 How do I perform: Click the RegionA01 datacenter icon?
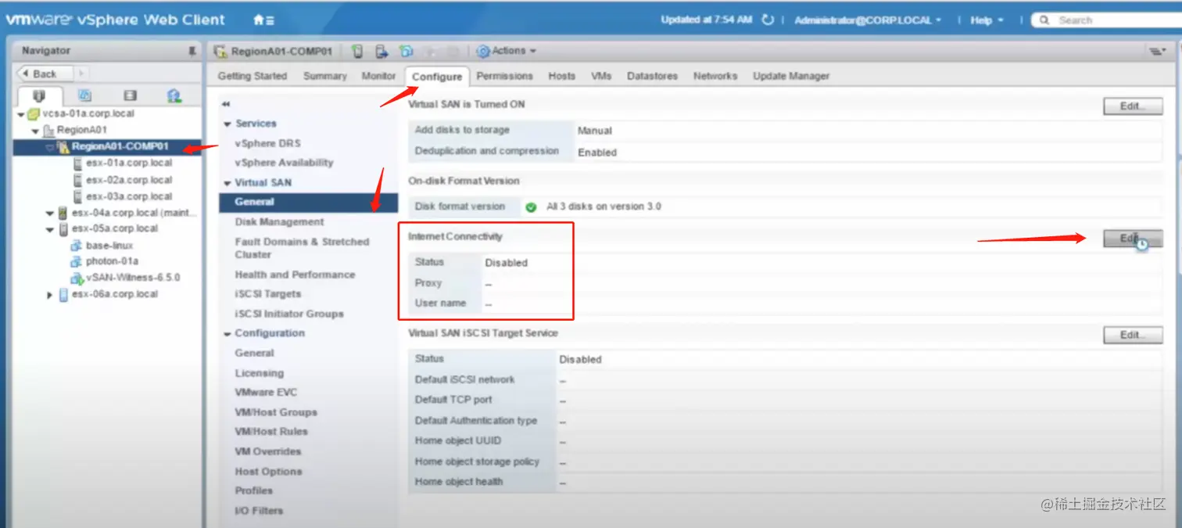pyautogui.click(x=48, y=130)
